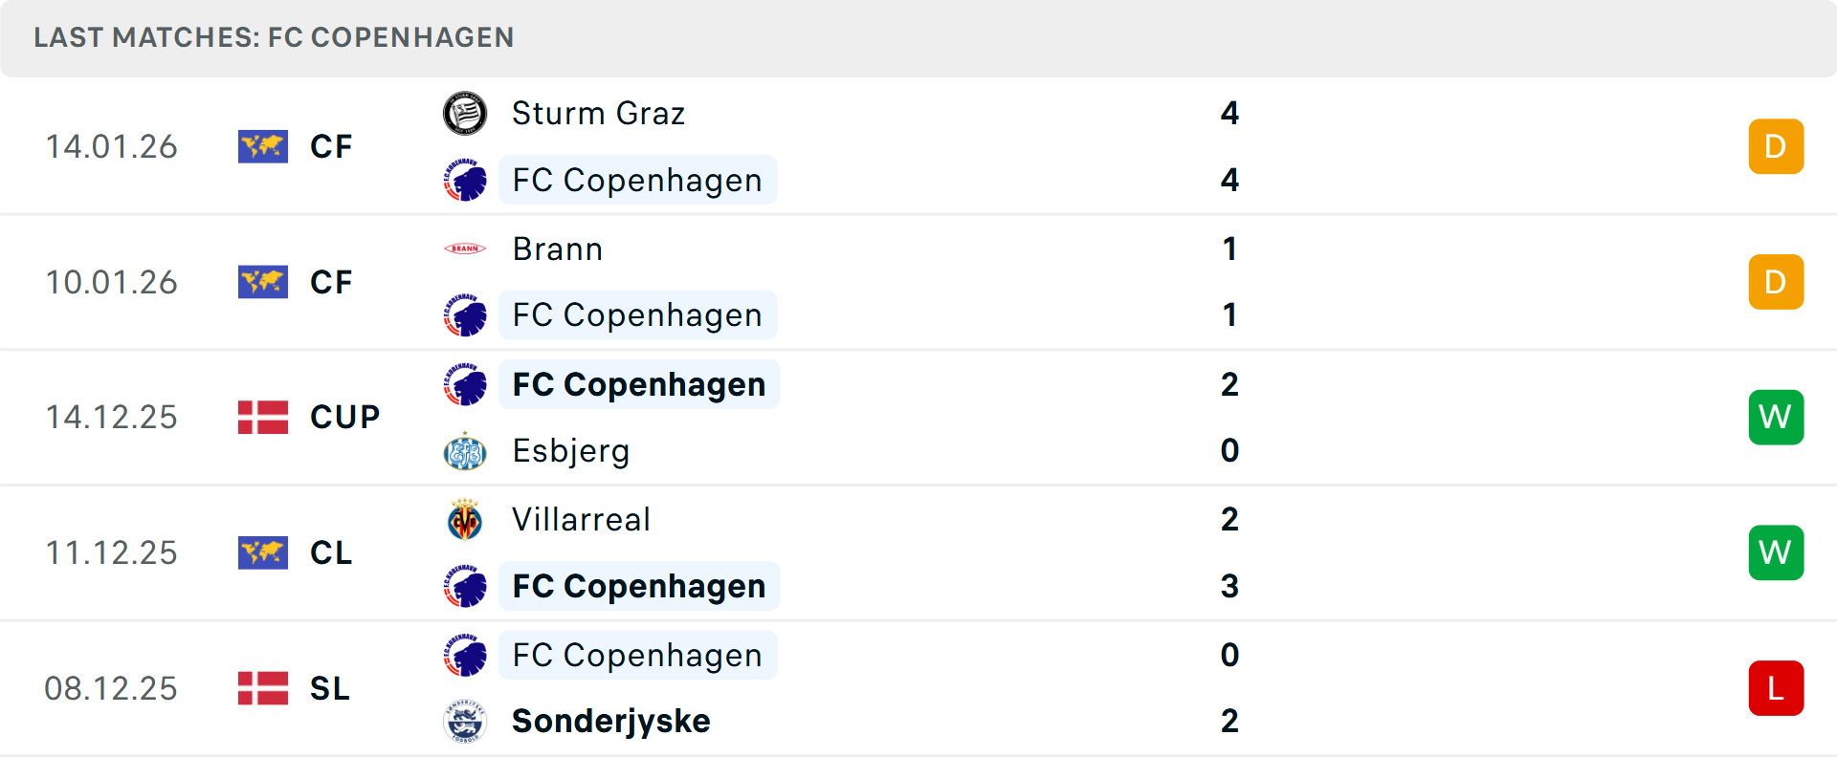Click the Sonderjyske club crest
The image size is (1837, 757).
(x=465, y=721)
